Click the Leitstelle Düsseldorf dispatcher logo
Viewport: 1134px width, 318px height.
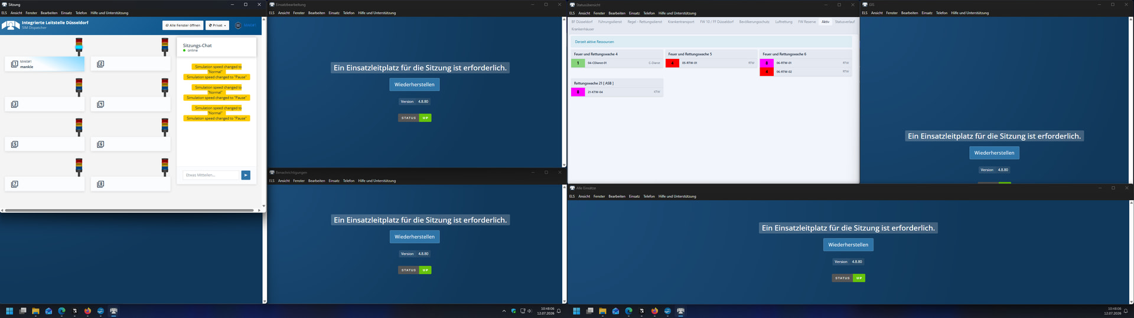pos(11,25)
